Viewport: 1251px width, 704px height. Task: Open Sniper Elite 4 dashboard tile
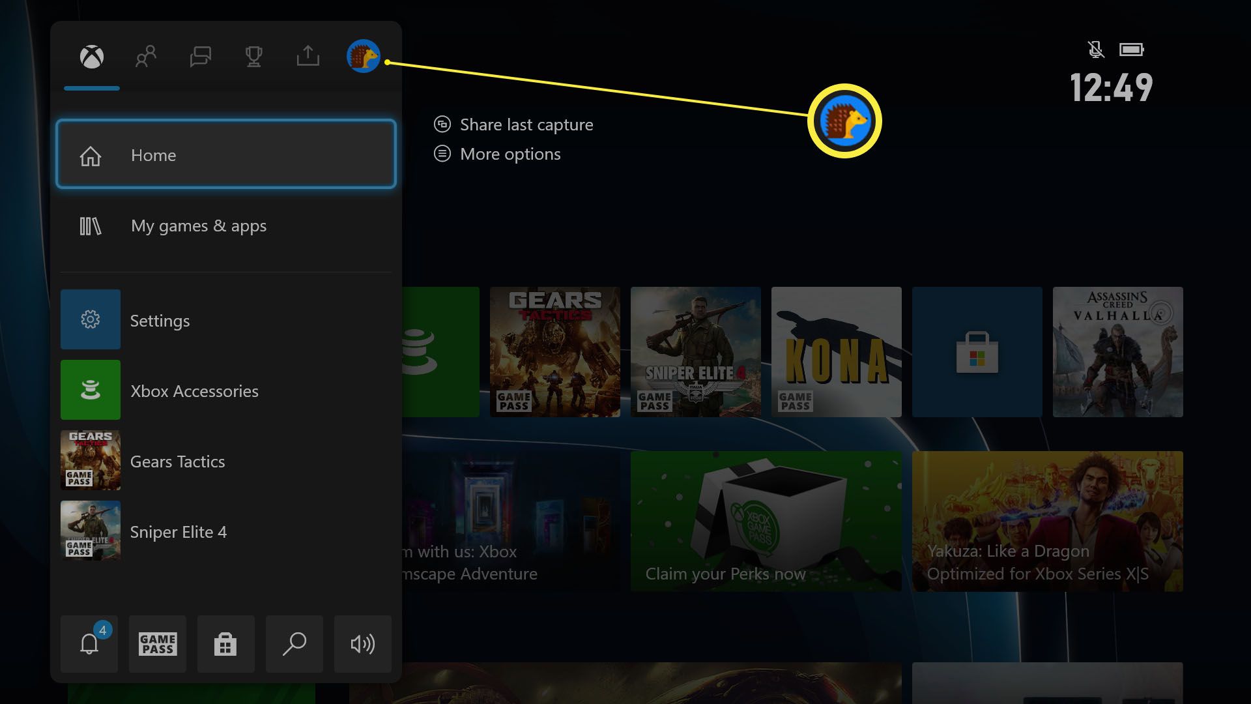(696, 352)
